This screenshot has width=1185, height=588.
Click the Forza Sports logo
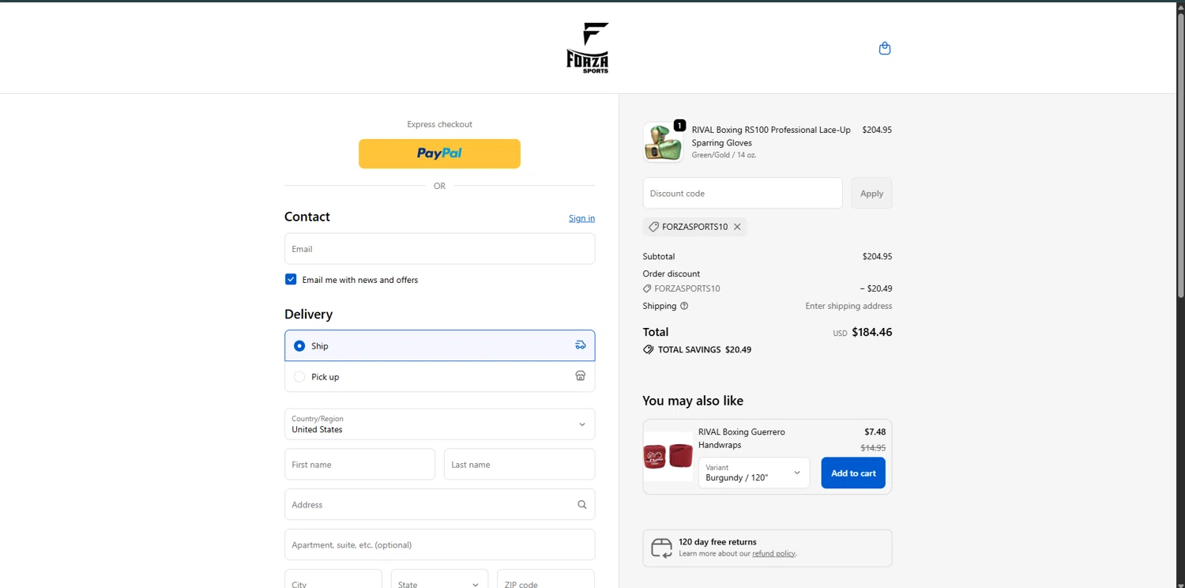tap(588, 48)
